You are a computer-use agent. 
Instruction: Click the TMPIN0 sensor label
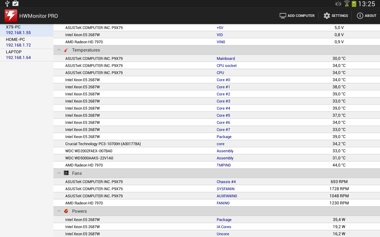(224, 165)
